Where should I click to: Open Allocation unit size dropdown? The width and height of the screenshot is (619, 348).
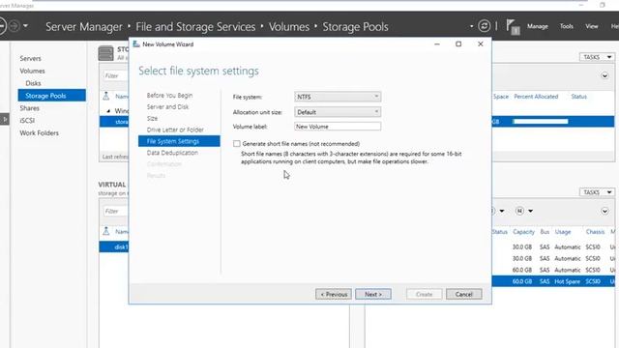(x=338, y=112)
